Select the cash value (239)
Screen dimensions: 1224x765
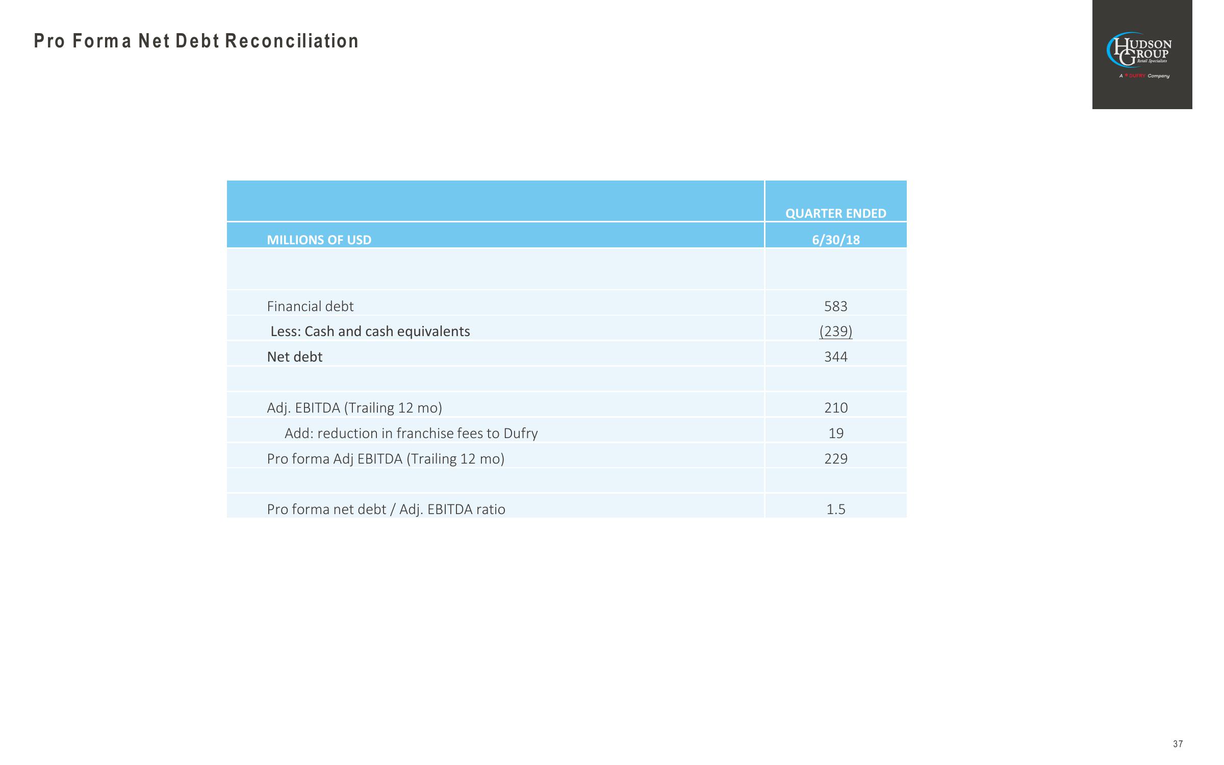pyautogui.click(x=836, y=331)
